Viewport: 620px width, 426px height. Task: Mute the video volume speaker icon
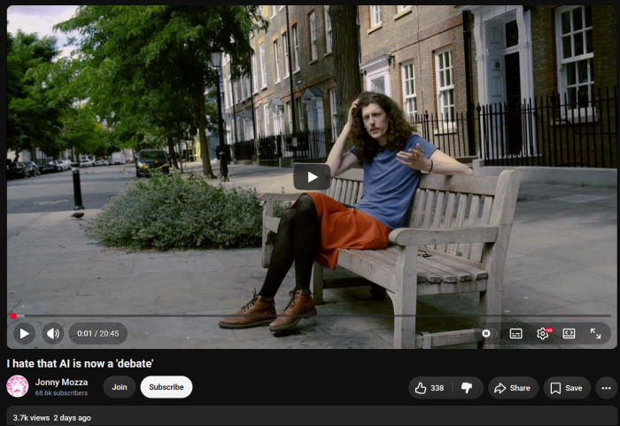[53, 333]
